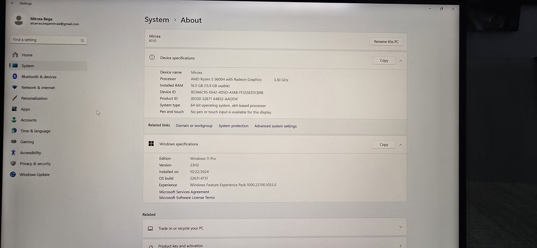This screenshot has height=248, width=537.
Task: Click processor text AMD Ryzen 5 5600H
Action: pos(226,79)
